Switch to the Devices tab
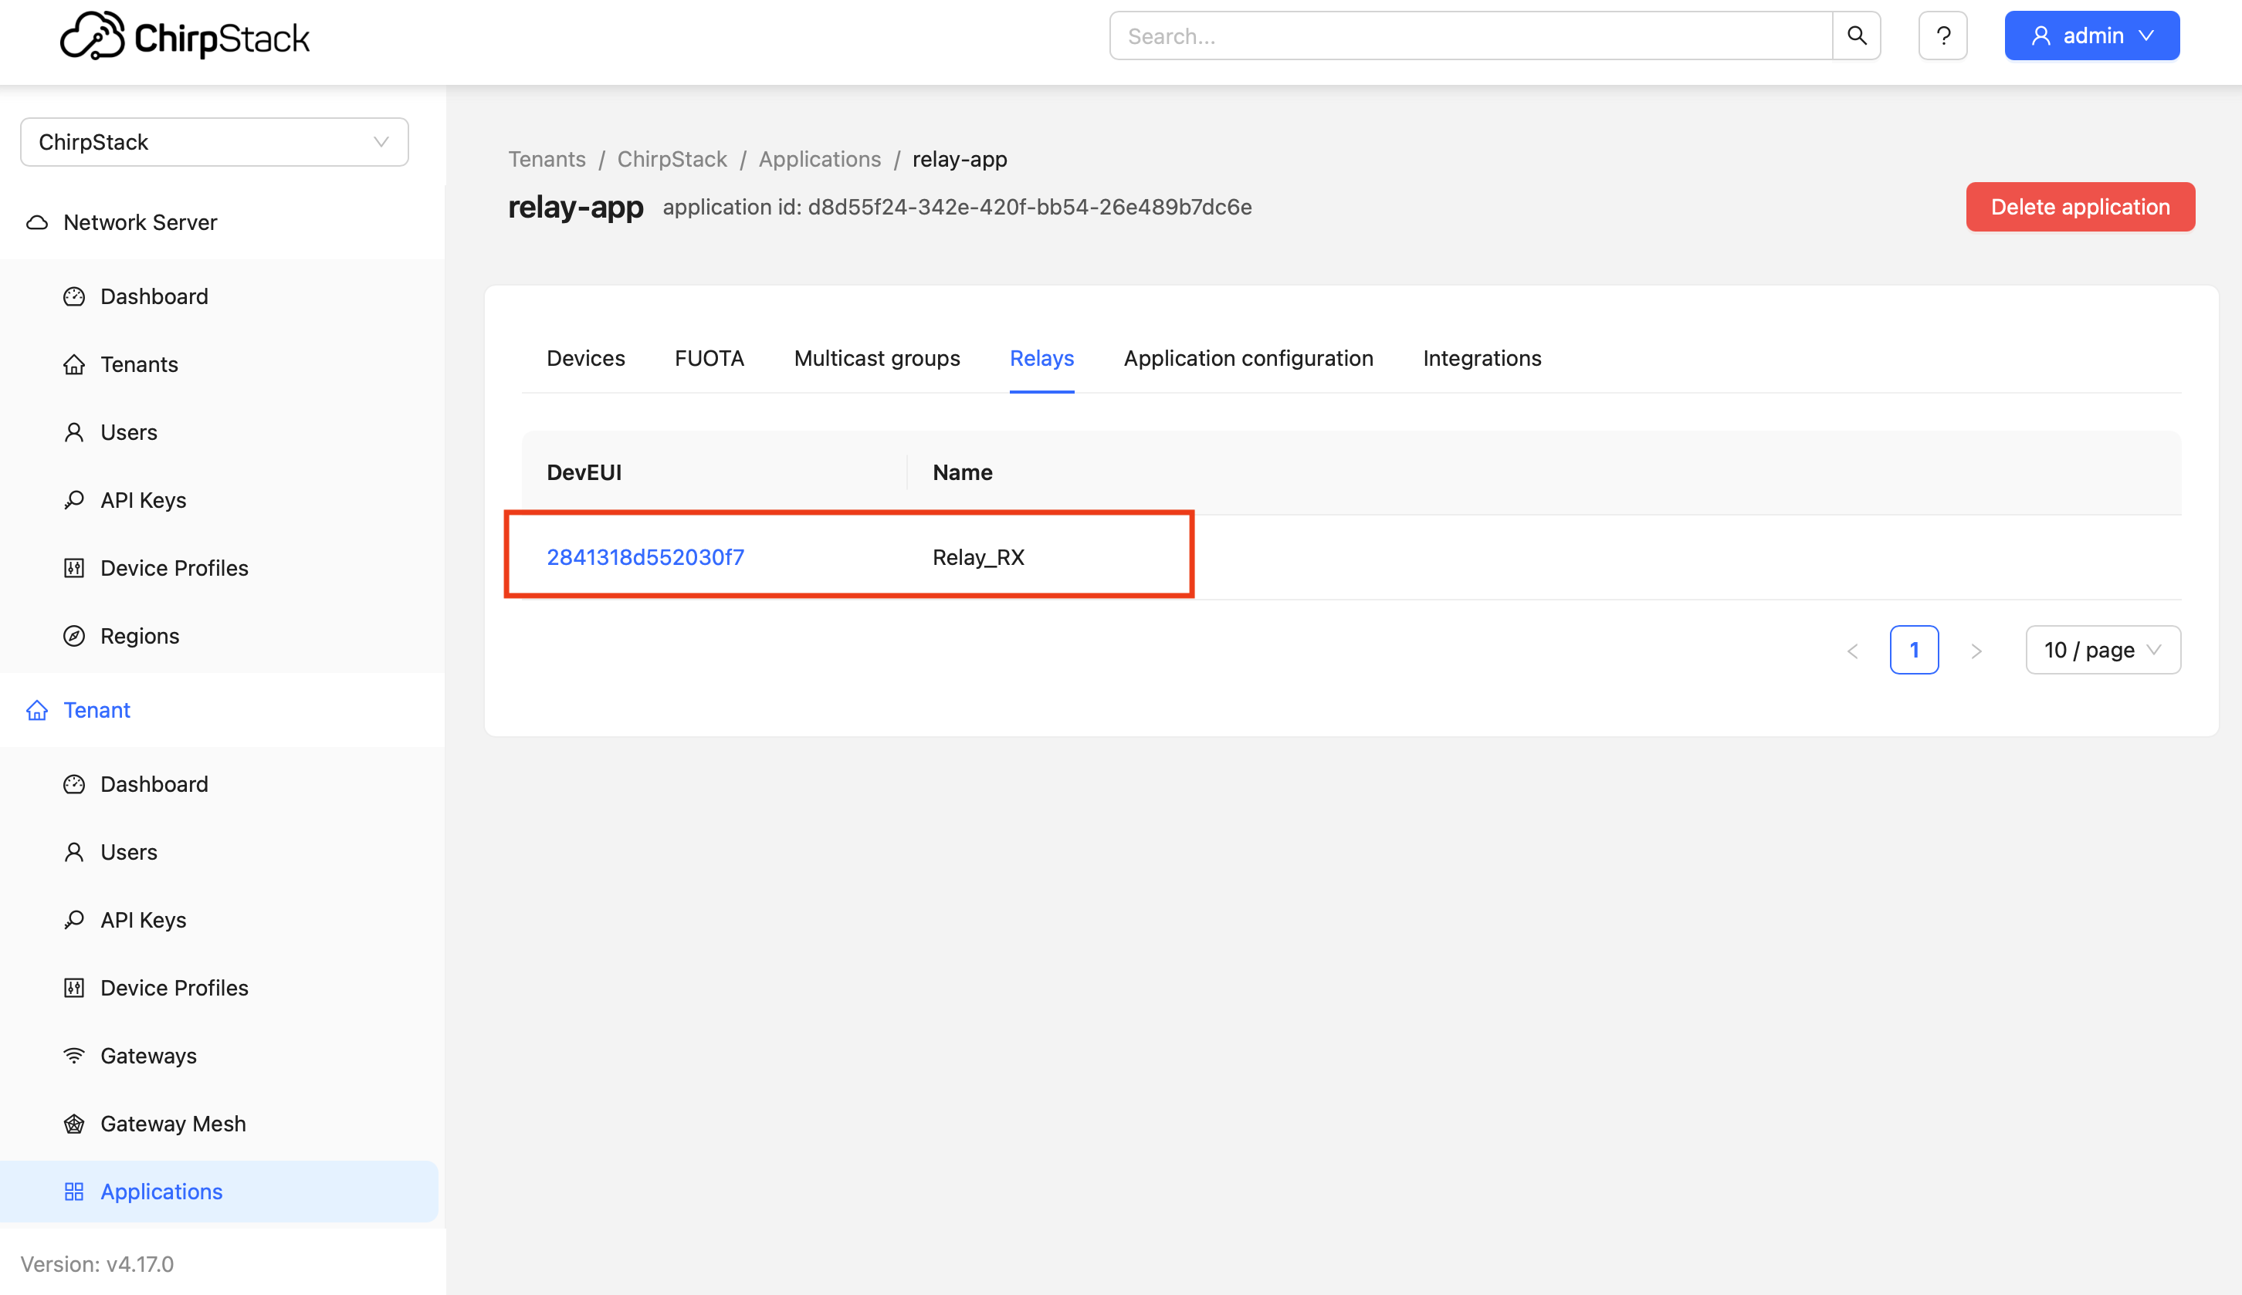Screen dimensions: 2242x1295 pyautogui.click(x=585, y=358)
